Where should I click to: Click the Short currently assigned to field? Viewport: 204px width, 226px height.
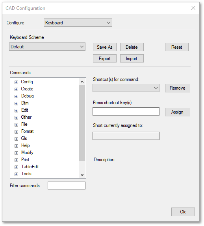[x=126, y=136]
